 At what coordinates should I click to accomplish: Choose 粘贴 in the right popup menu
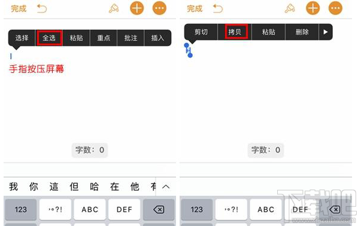click(x=268, y=32)
